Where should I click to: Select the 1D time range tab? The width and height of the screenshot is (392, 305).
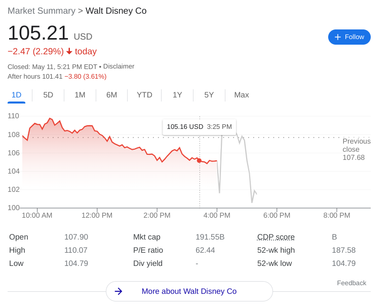(x=16, y=95)
